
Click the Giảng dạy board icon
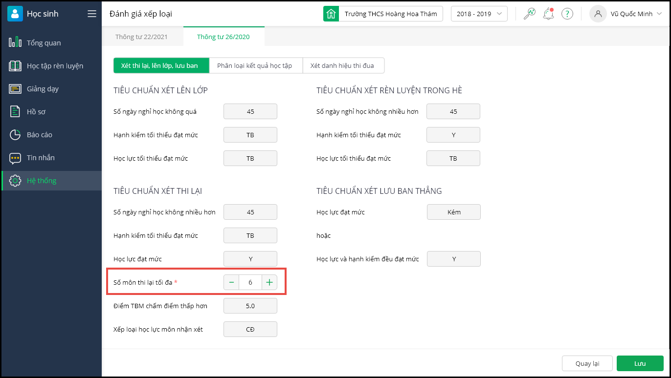[x=15, y=89]
